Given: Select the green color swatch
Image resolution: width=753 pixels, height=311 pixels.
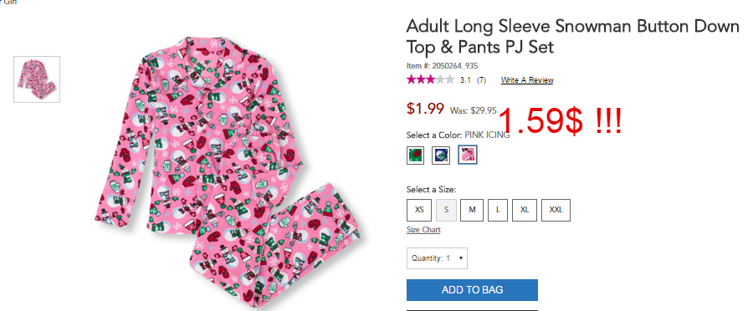Looking at the screenshot, I should [x=415, y=155].
